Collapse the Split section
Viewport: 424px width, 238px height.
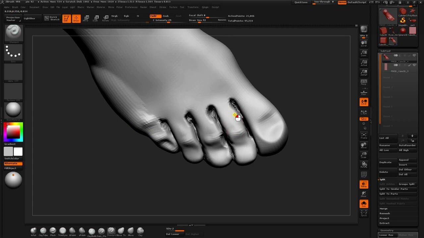pyautogui.click(x=383, y=179)
